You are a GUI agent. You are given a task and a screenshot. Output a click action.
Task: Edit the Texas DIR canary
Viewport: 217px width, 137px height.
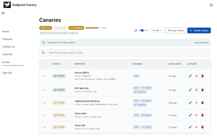pos(190,127)
